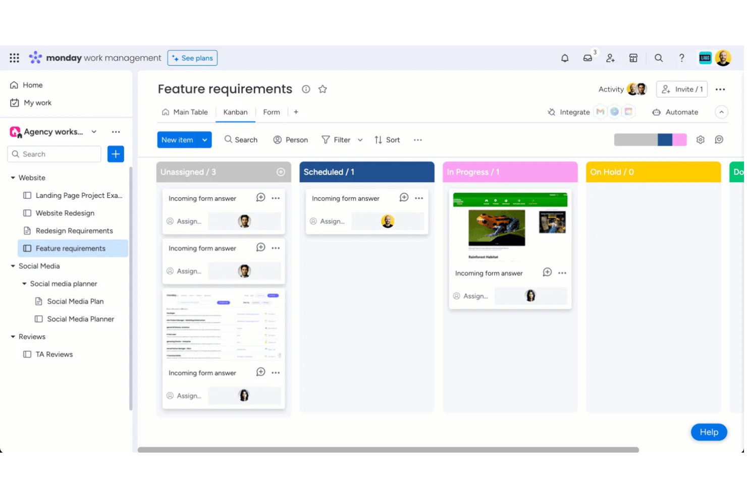The width and height of the screenshot is (747, 498).
Task: Open Kanban settings gear icon
Action: click(701, 140)
